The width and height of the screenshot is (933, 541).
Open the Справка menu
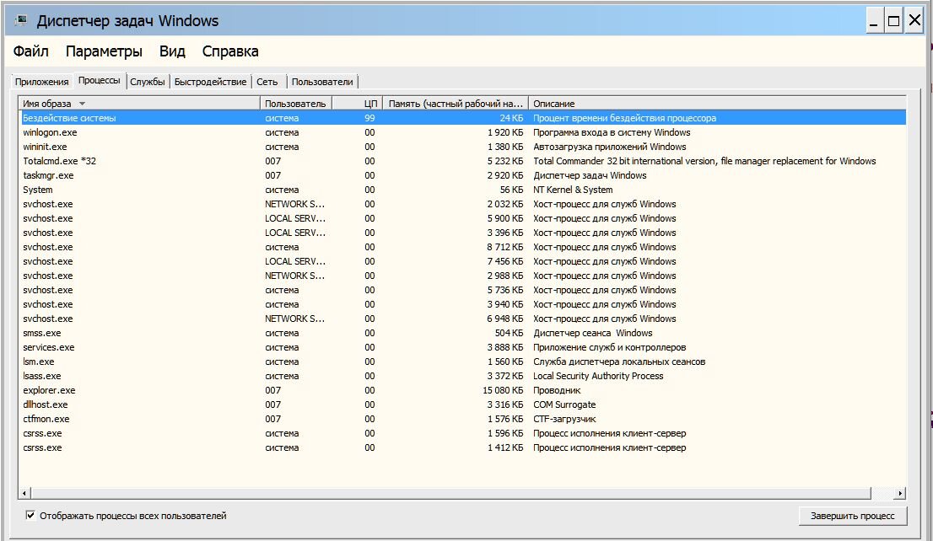pos(230,51)
